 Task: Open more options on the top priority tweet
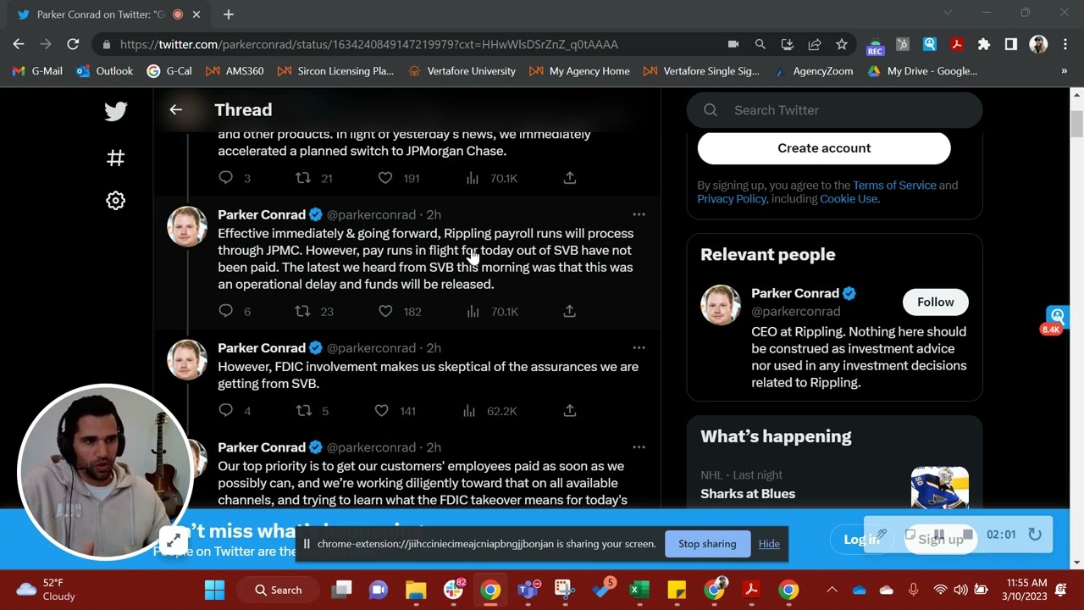[639, 446]
